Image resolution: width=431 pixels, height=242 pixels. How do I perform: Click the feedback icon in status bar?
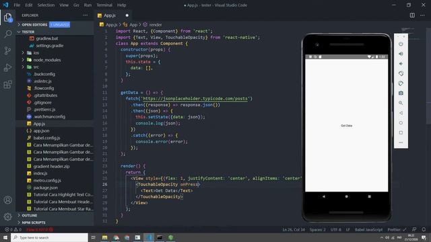[414, 229]
